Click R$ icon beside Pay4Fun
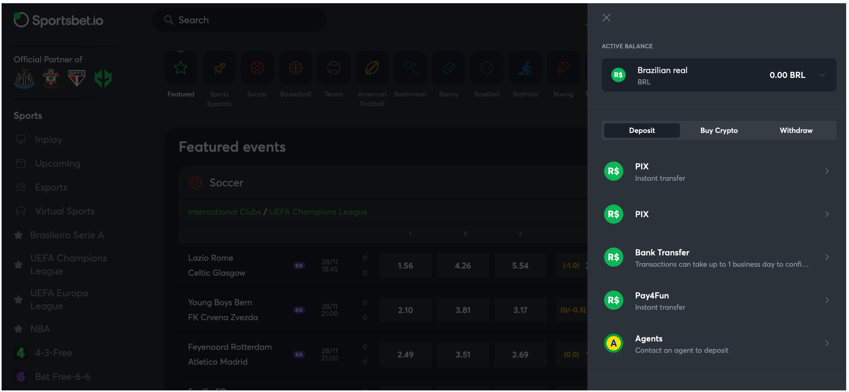849x392 pixels. click(x=614, y=300)
